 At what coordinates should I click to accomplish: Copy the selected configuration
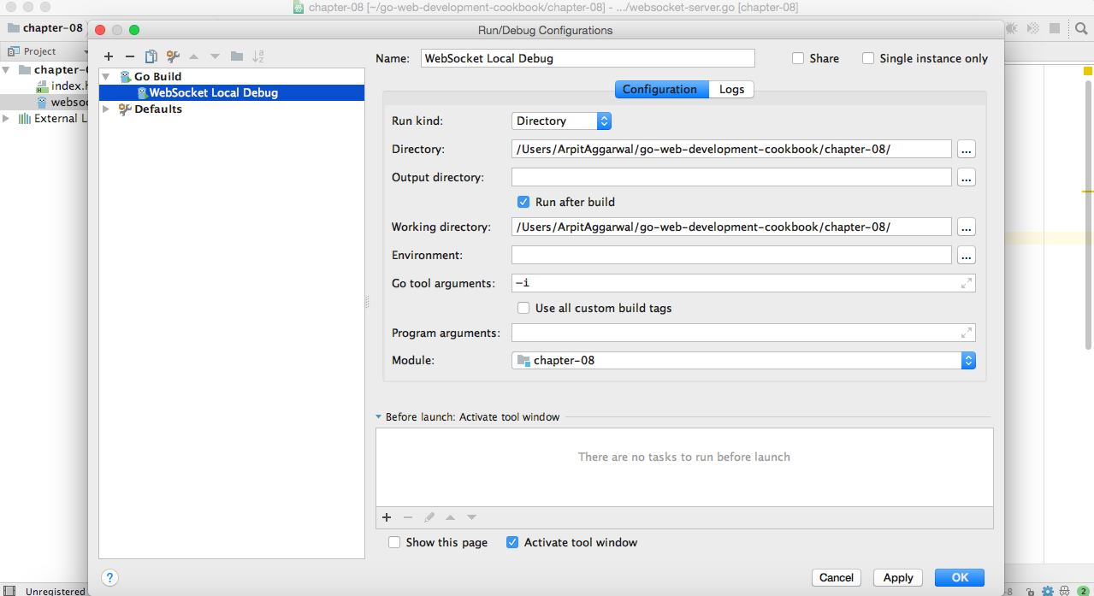tap(151, 57)
